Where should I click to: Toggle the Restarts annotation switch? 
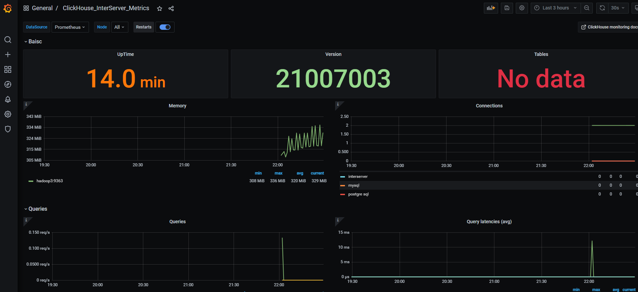pos(165,27)
